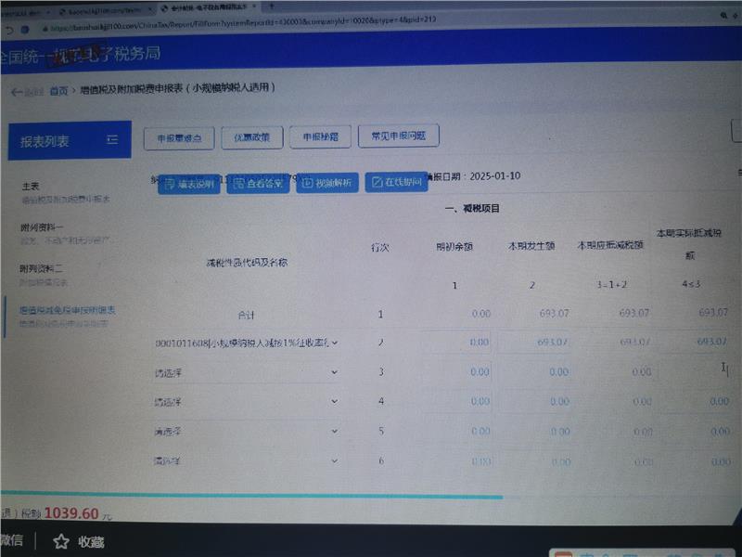Image resolution: width=742 pixels, height=557 pixels.
Task: Click the 常见申报问题 button
Action: 398,136
